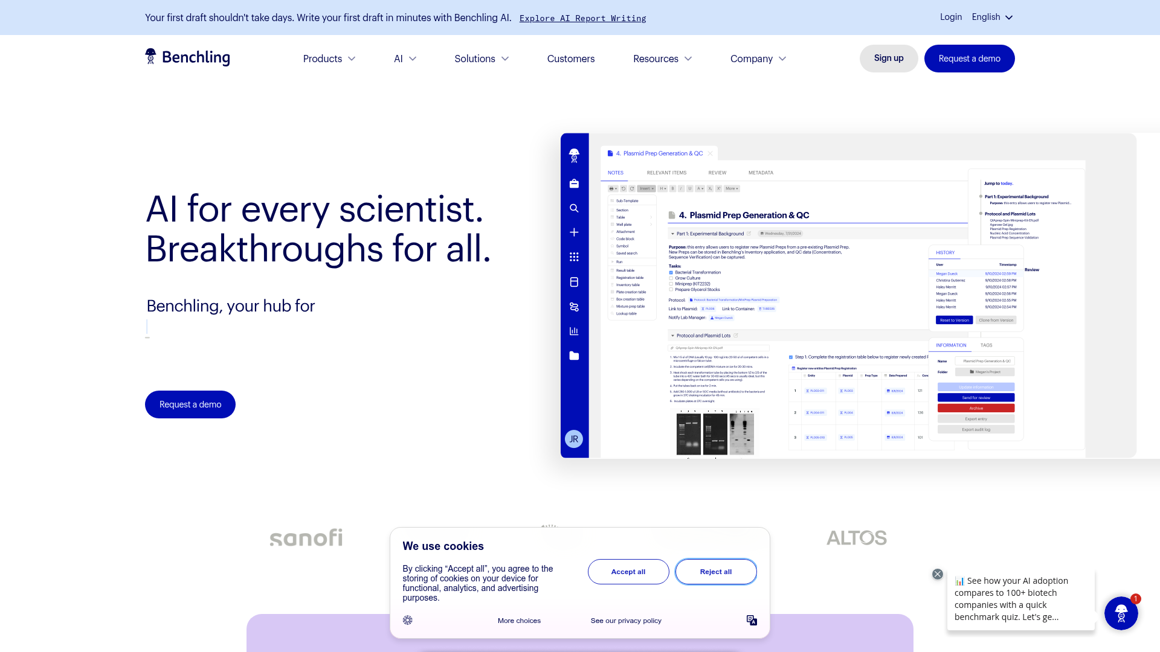Select the search icon in the sidebar
1160x652 pixels.
click(x=574, y=208)
